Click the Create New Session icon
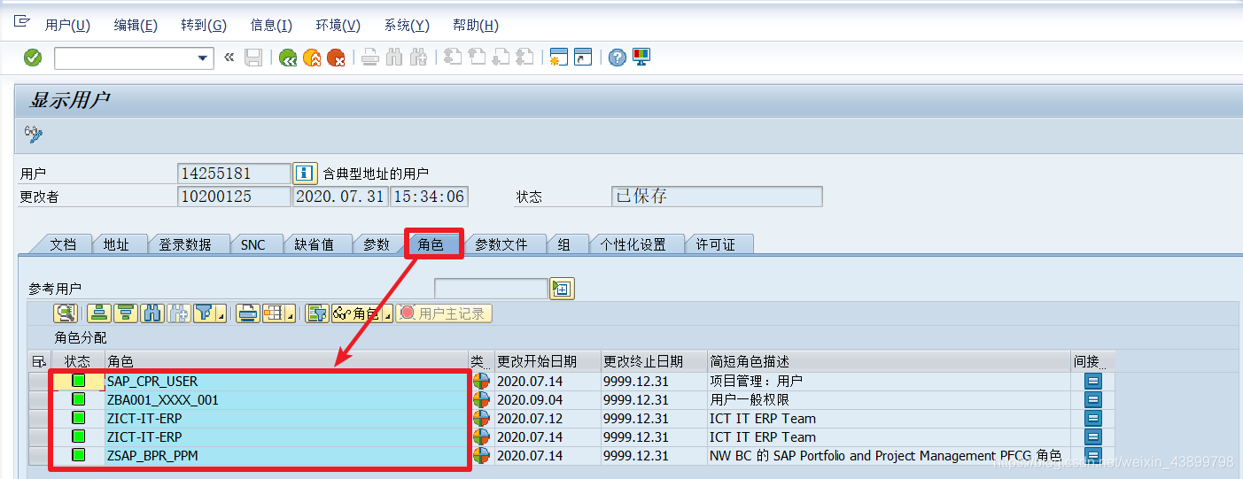 tap(558, 58)
